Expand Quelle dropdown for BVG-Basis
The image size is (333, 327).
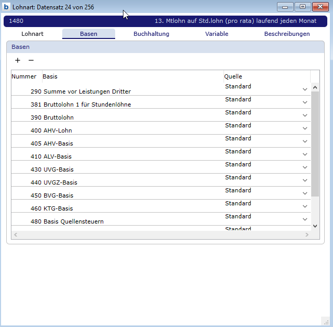click(305, 193)
